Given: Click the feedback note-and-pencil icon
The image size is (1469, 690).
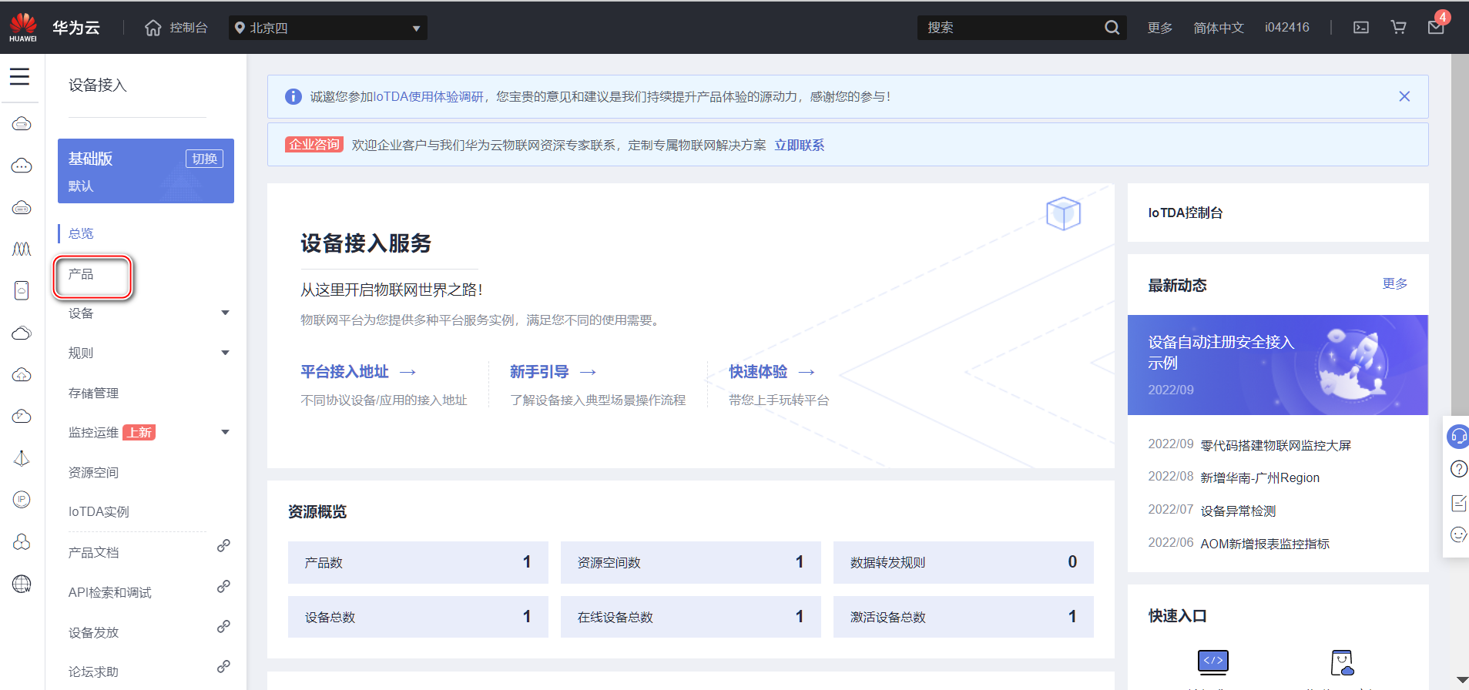Looking at the screenshot, I should [1459, 502].
